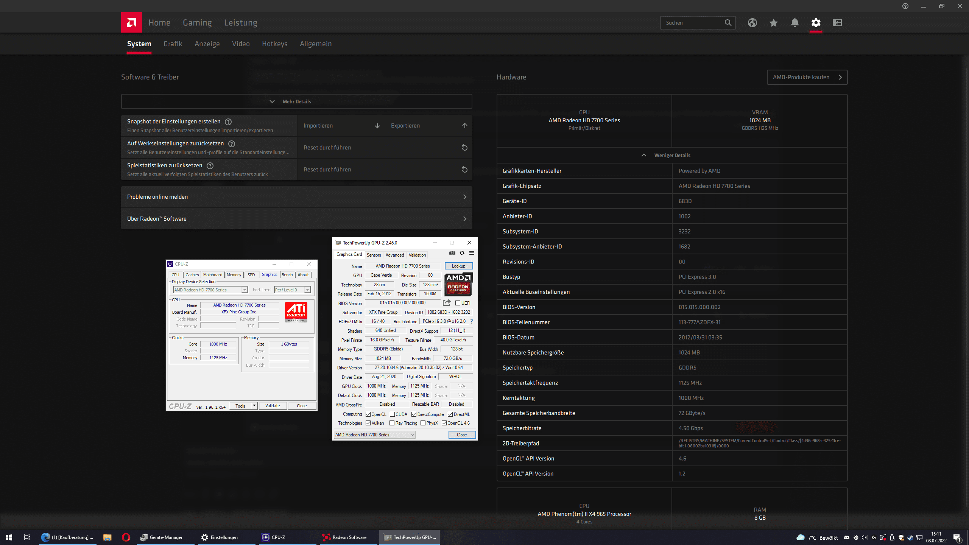Open notifications bell icon
Viewport: 969px width, 545px height.
[x=795, y=23]
